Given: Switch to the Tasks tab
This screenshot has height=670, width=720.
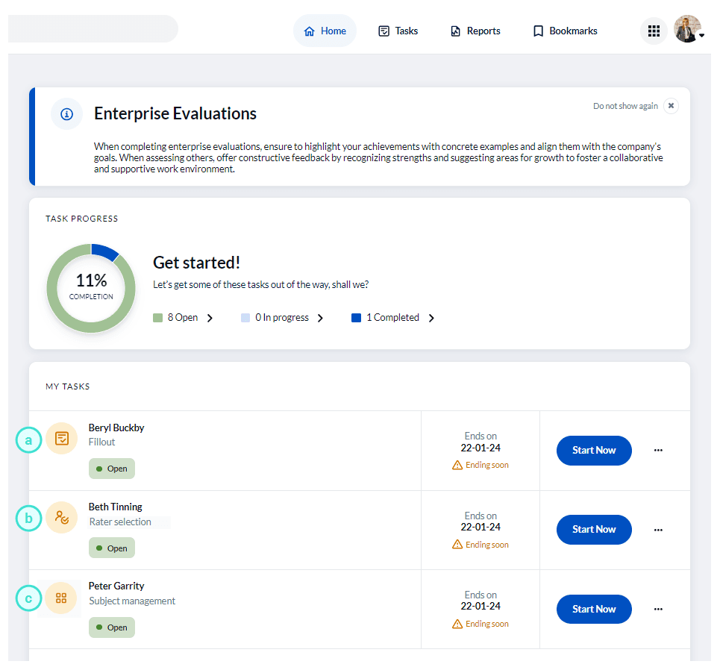Looking at the screenshot, I should pyautogui.click(x=398, y=31).
